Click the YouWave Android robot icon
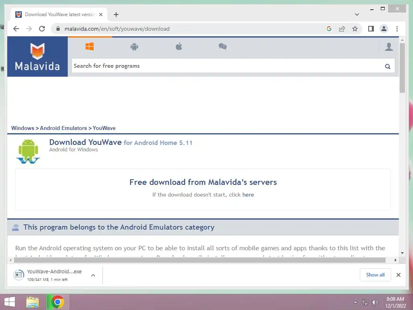 [28, 151]
